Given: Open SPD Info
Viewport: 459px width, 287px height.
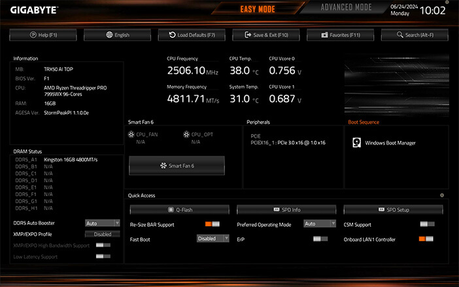Looking at the screenshot, I should [x=286, y=209].
